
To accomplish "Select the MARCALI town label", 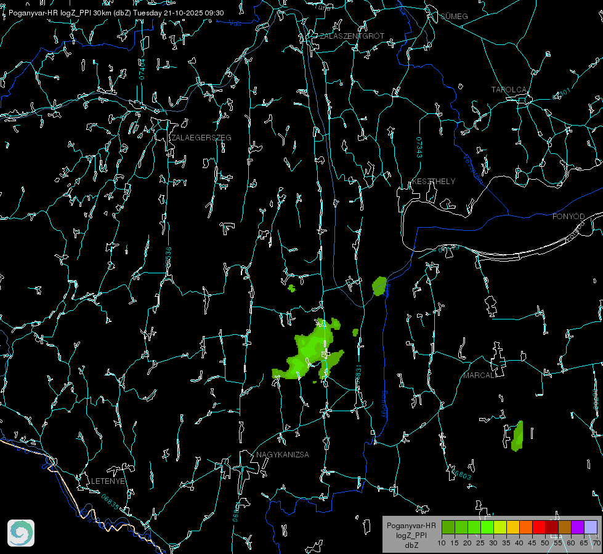I will [479, 375].
